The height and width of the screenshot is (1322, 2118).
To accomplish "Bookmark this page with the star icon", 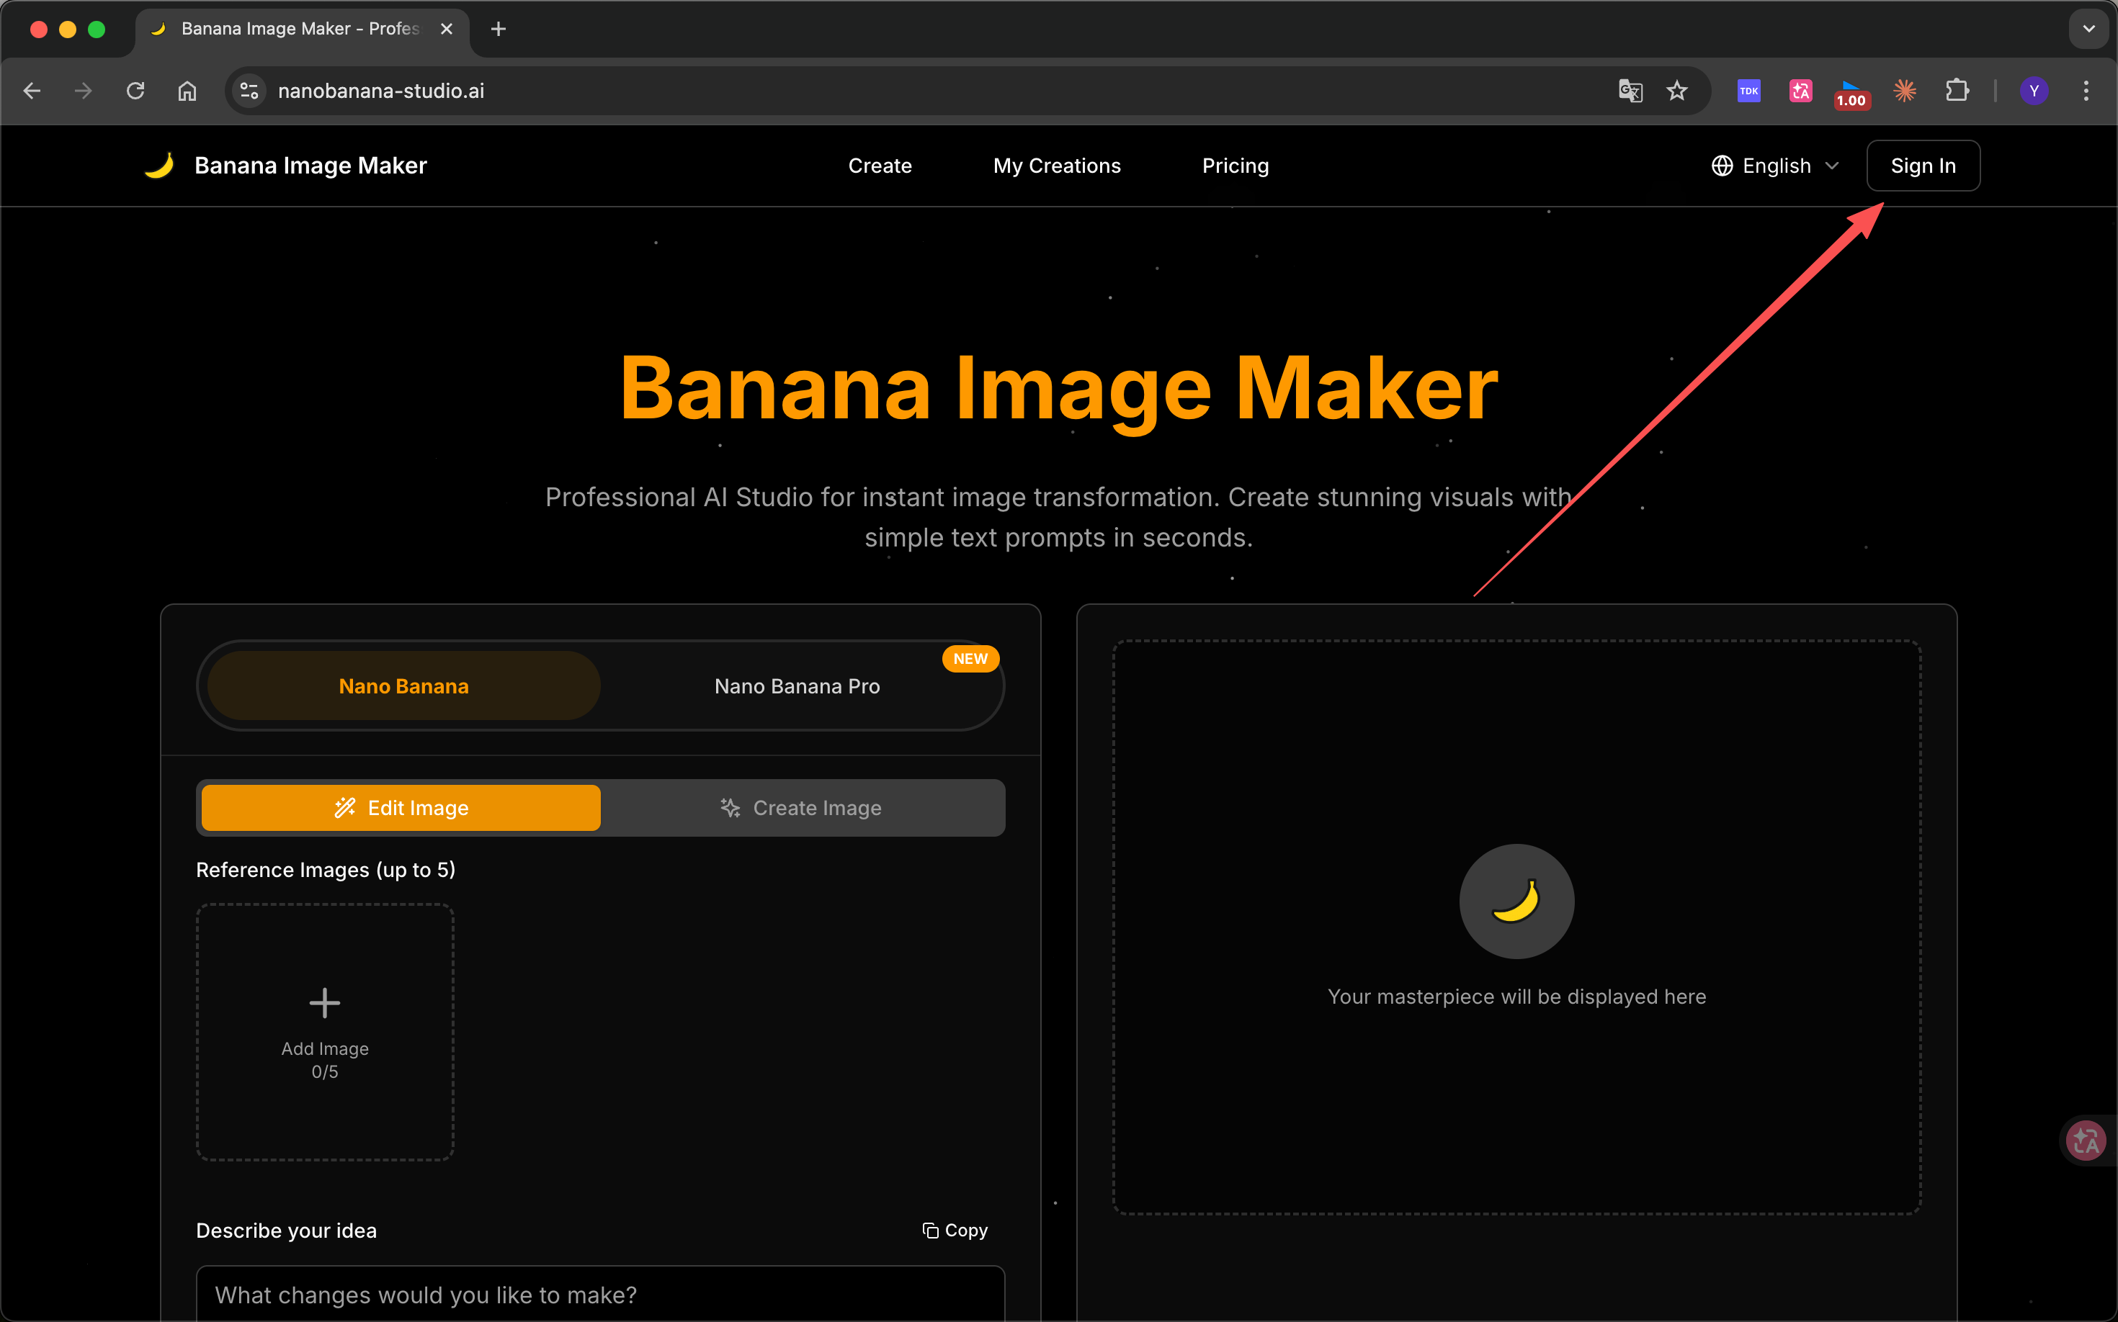I will pos(1676,91).
